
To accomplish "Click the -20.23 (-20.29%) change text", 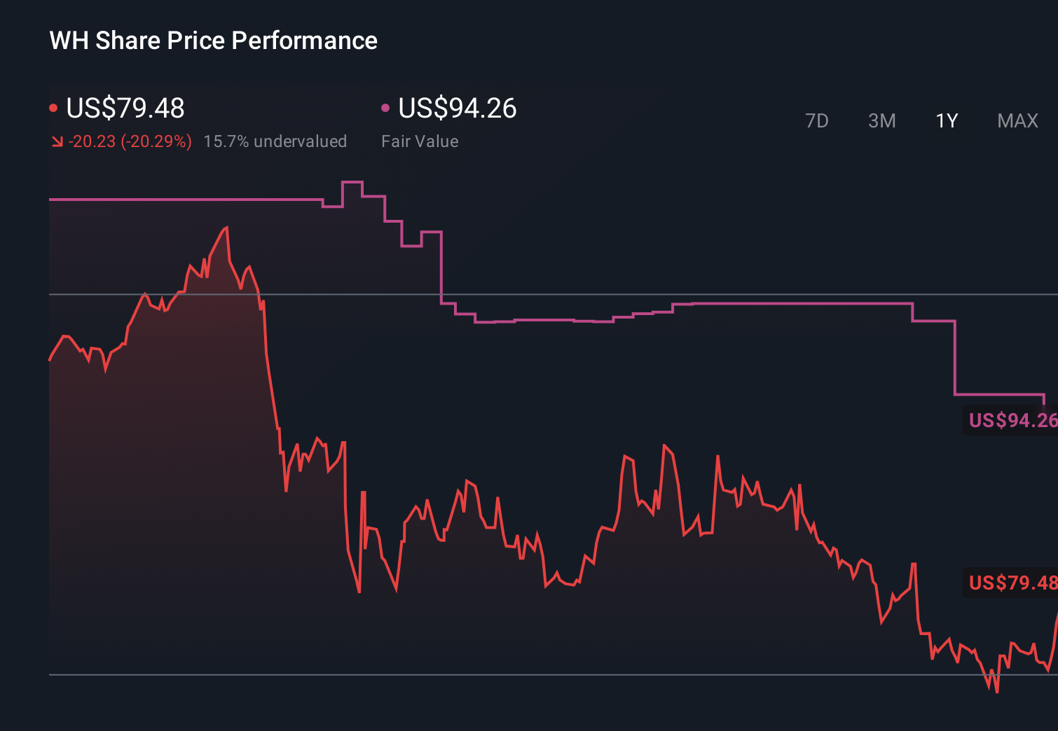I will coord(130,141).
